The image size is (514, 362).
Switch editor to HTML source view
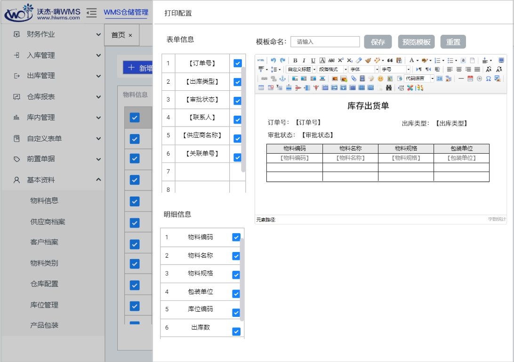coord(261,60)
